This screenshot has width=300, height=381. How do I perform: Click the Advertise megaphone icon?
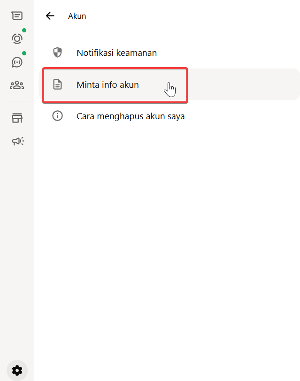coord(17,141)
